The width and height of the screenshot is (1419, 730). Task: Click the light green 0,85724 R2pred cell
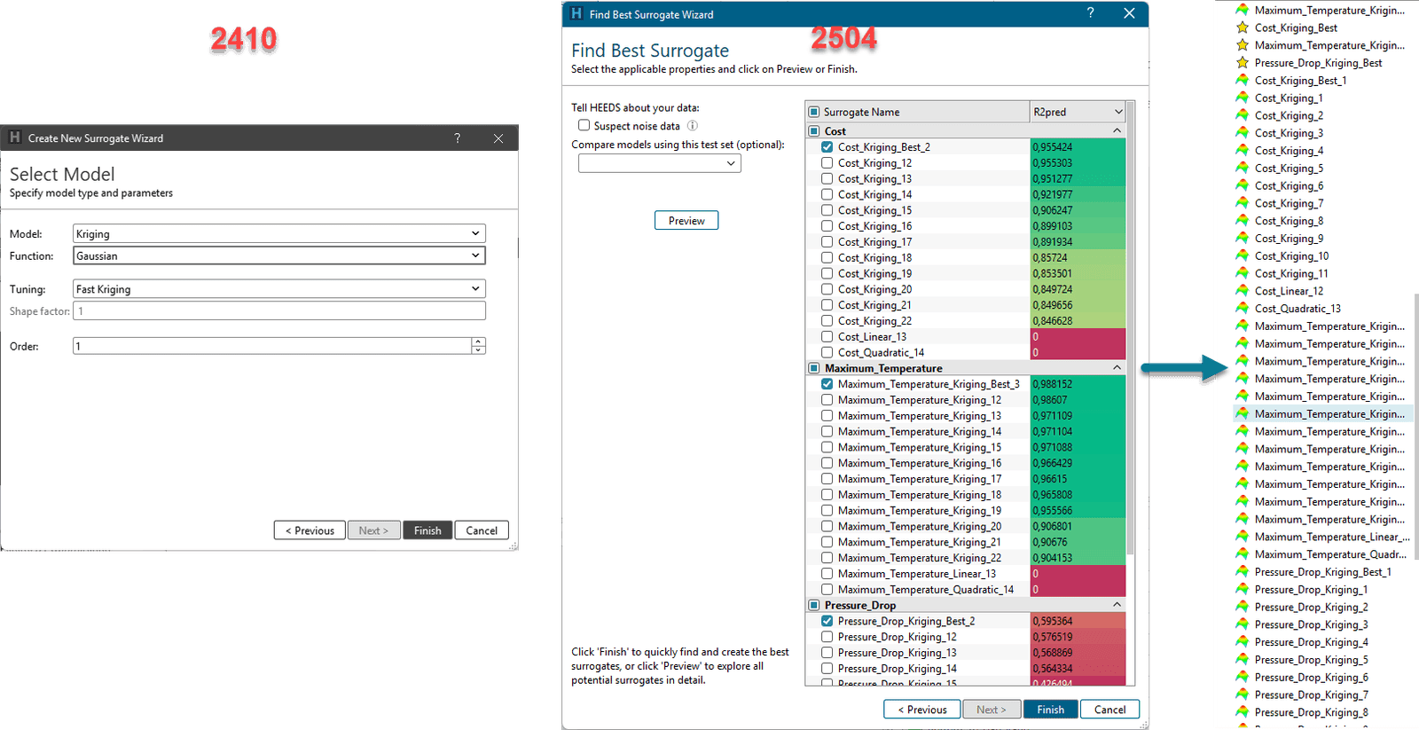1078,258
